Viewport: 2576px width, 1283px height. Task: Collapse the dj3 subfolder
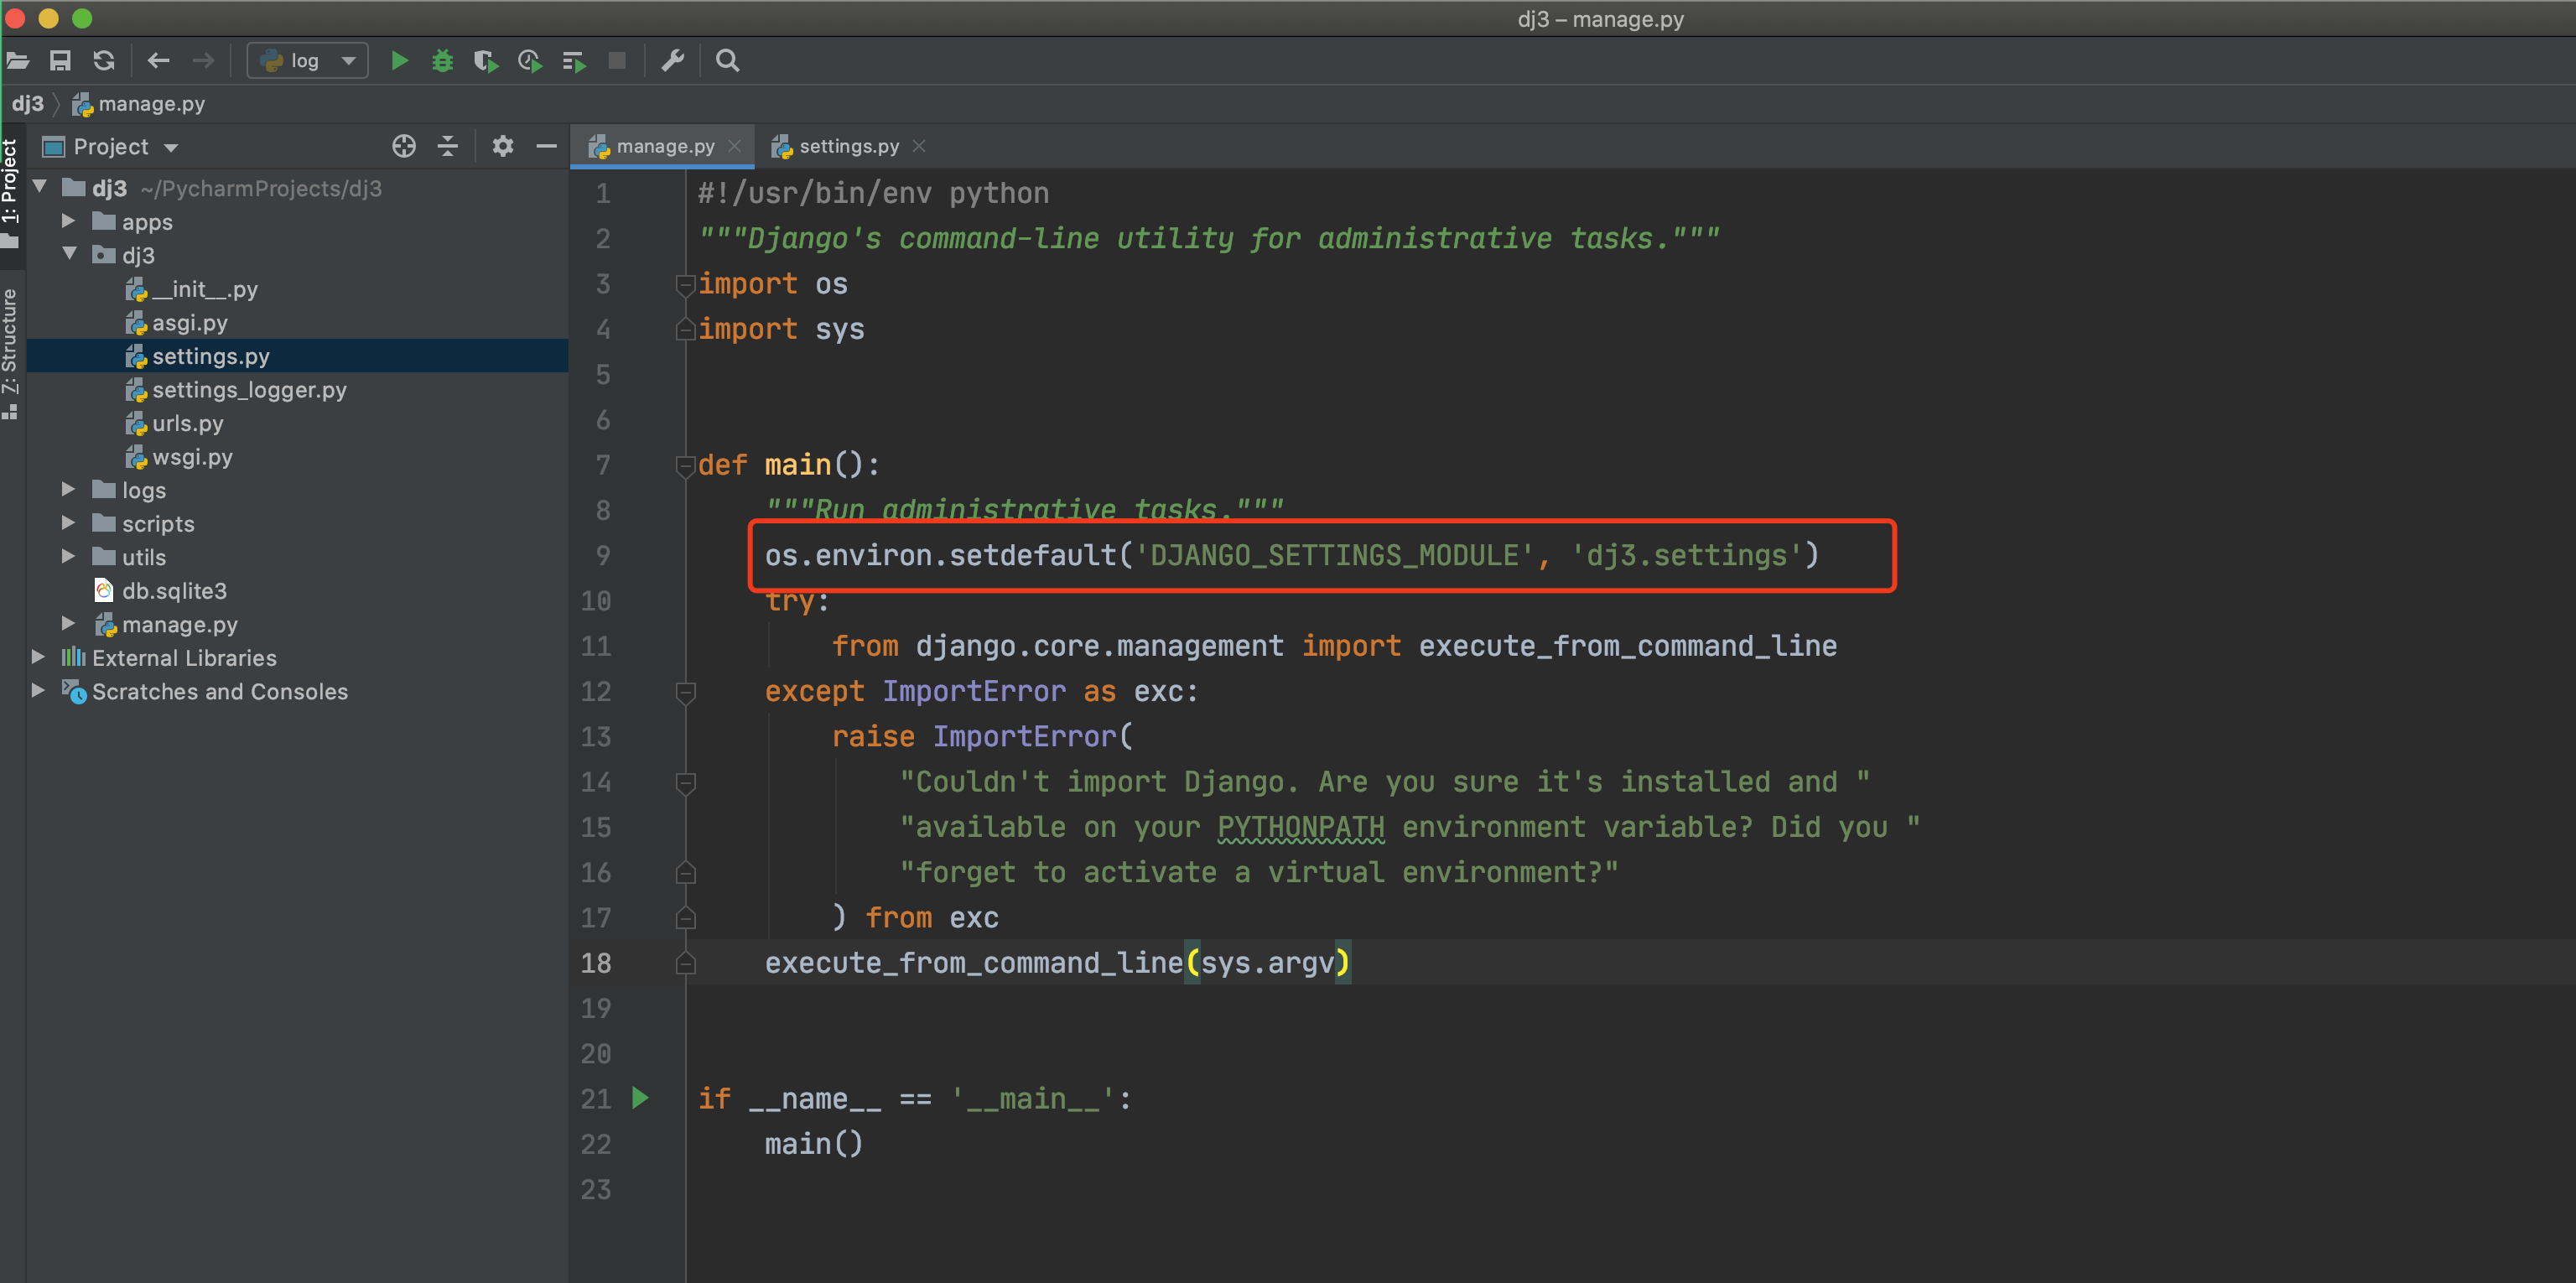click(68, 254)
